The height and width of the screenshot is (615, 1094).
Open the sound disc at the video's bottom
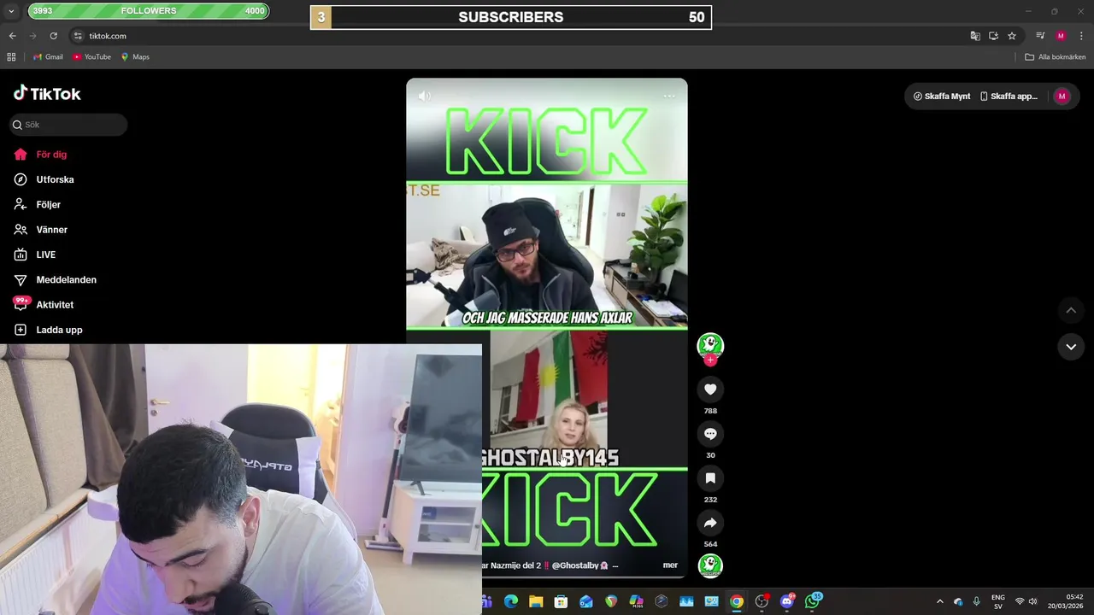pos(710,565)
